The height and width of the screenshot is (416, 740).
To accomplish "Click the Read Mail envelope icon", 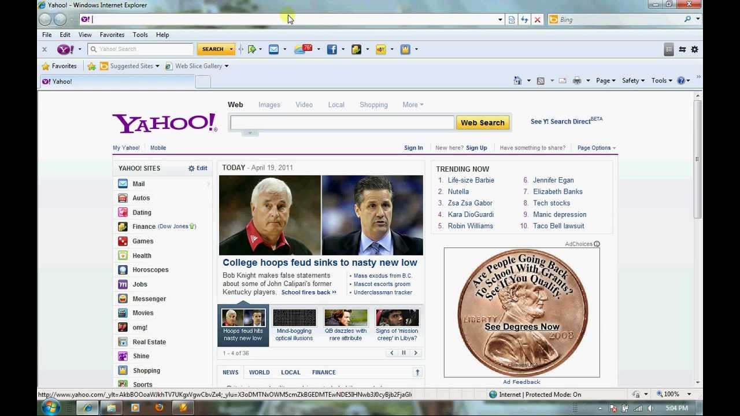I will point(563,80).
